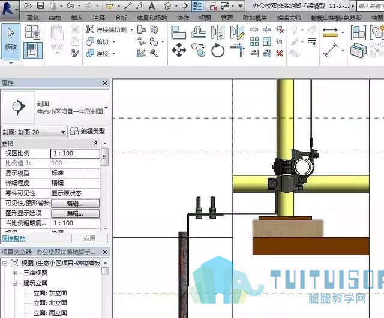Select the Copy tool
Image resolution: width=384 pixels, height=318 pixels.
(199, 50)
